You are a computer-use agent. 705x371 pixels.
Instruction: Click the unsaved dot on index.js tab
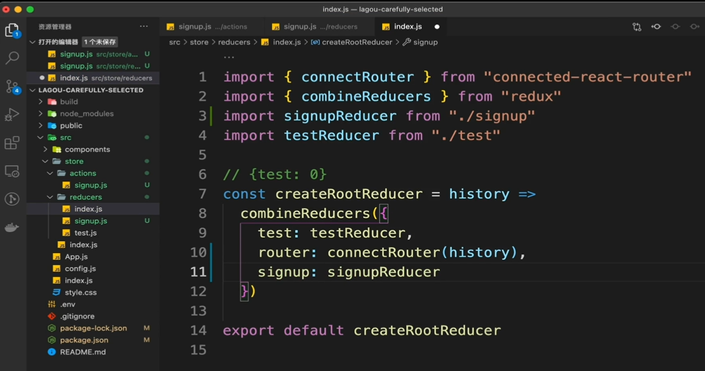(437, 27)
